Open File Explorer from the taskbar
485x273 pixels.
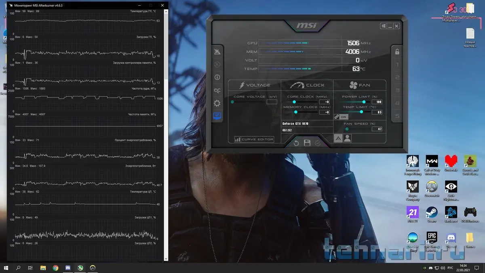(x=43, y=268)
